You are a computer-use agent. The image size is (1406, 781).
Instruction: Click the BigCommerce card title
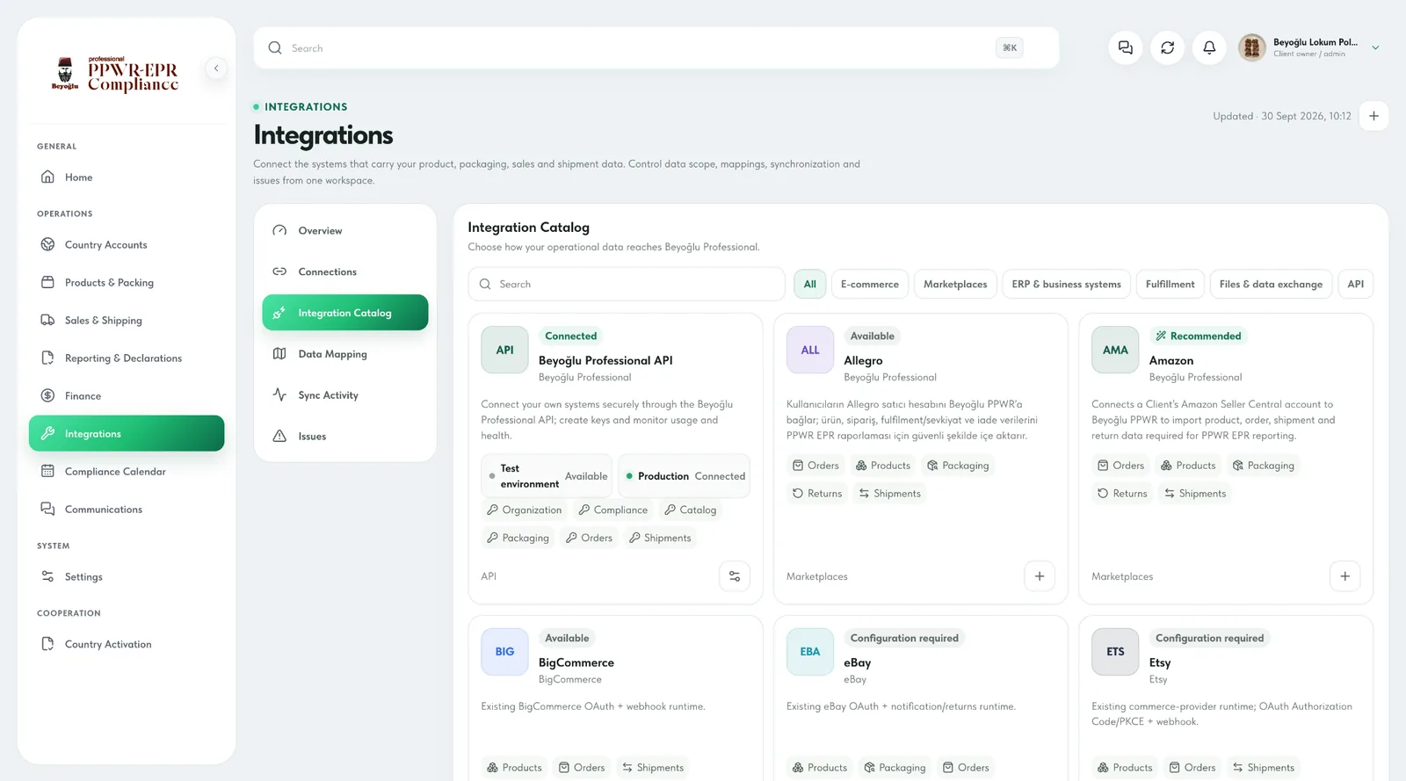pyautogui.click(x=576, y=663)
